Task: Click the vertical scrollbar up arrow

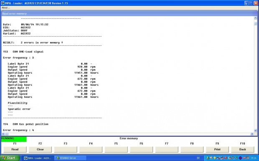Action: coord(255,18)
